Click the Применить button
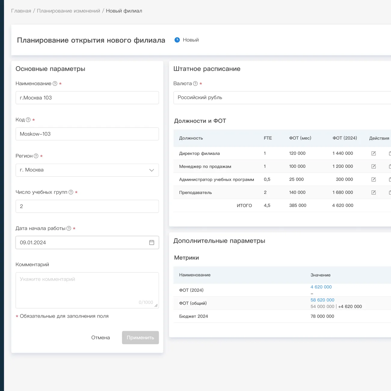The width and height of the screenshot is (391, 391). click(x=140, y=337)
